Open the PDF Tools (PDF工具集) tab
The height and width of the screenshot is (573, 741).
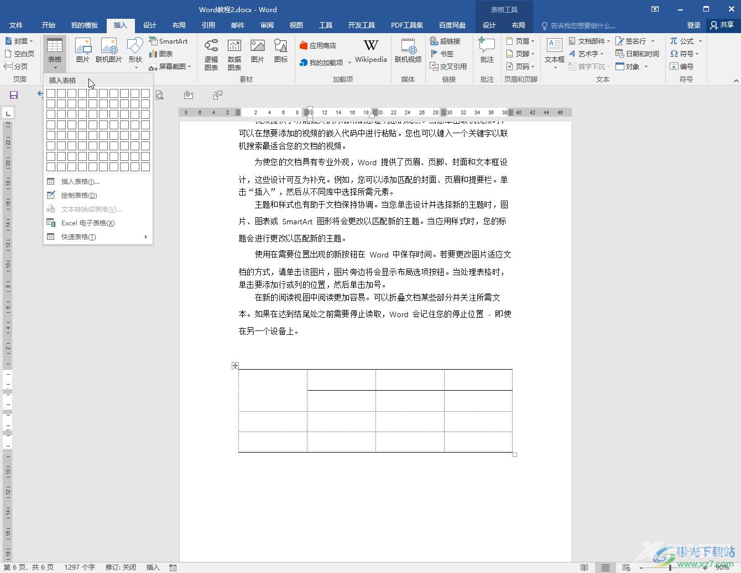[407, 25]
